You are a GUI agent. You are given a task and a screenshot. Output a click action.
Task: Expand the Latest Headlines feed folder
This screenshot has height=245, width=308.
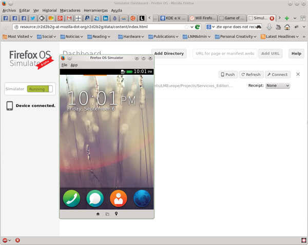[x=280, y=36]
